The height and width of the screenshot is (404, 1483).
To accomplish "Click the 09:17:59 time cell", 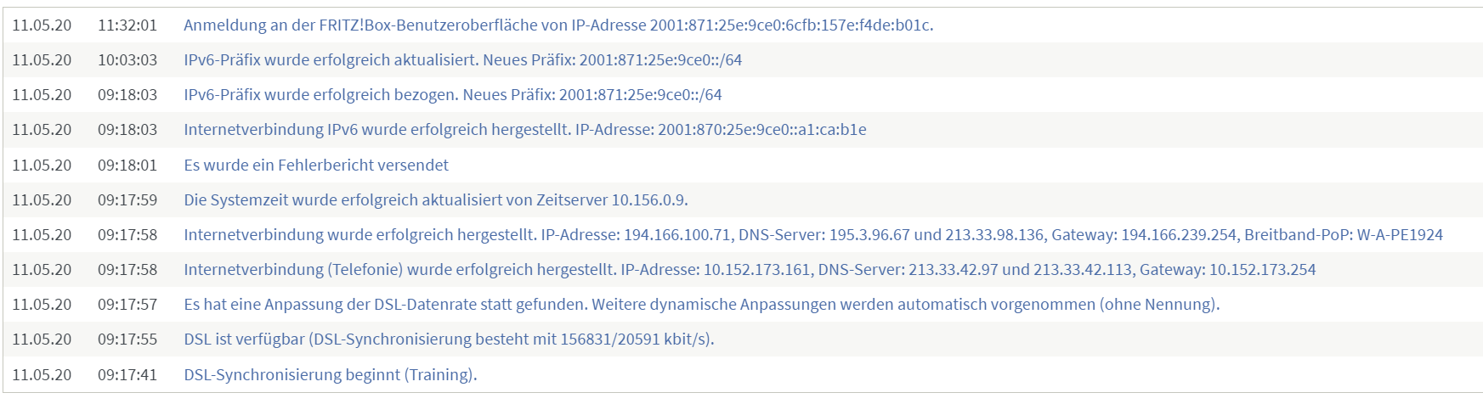I will [x=127, y=200].
